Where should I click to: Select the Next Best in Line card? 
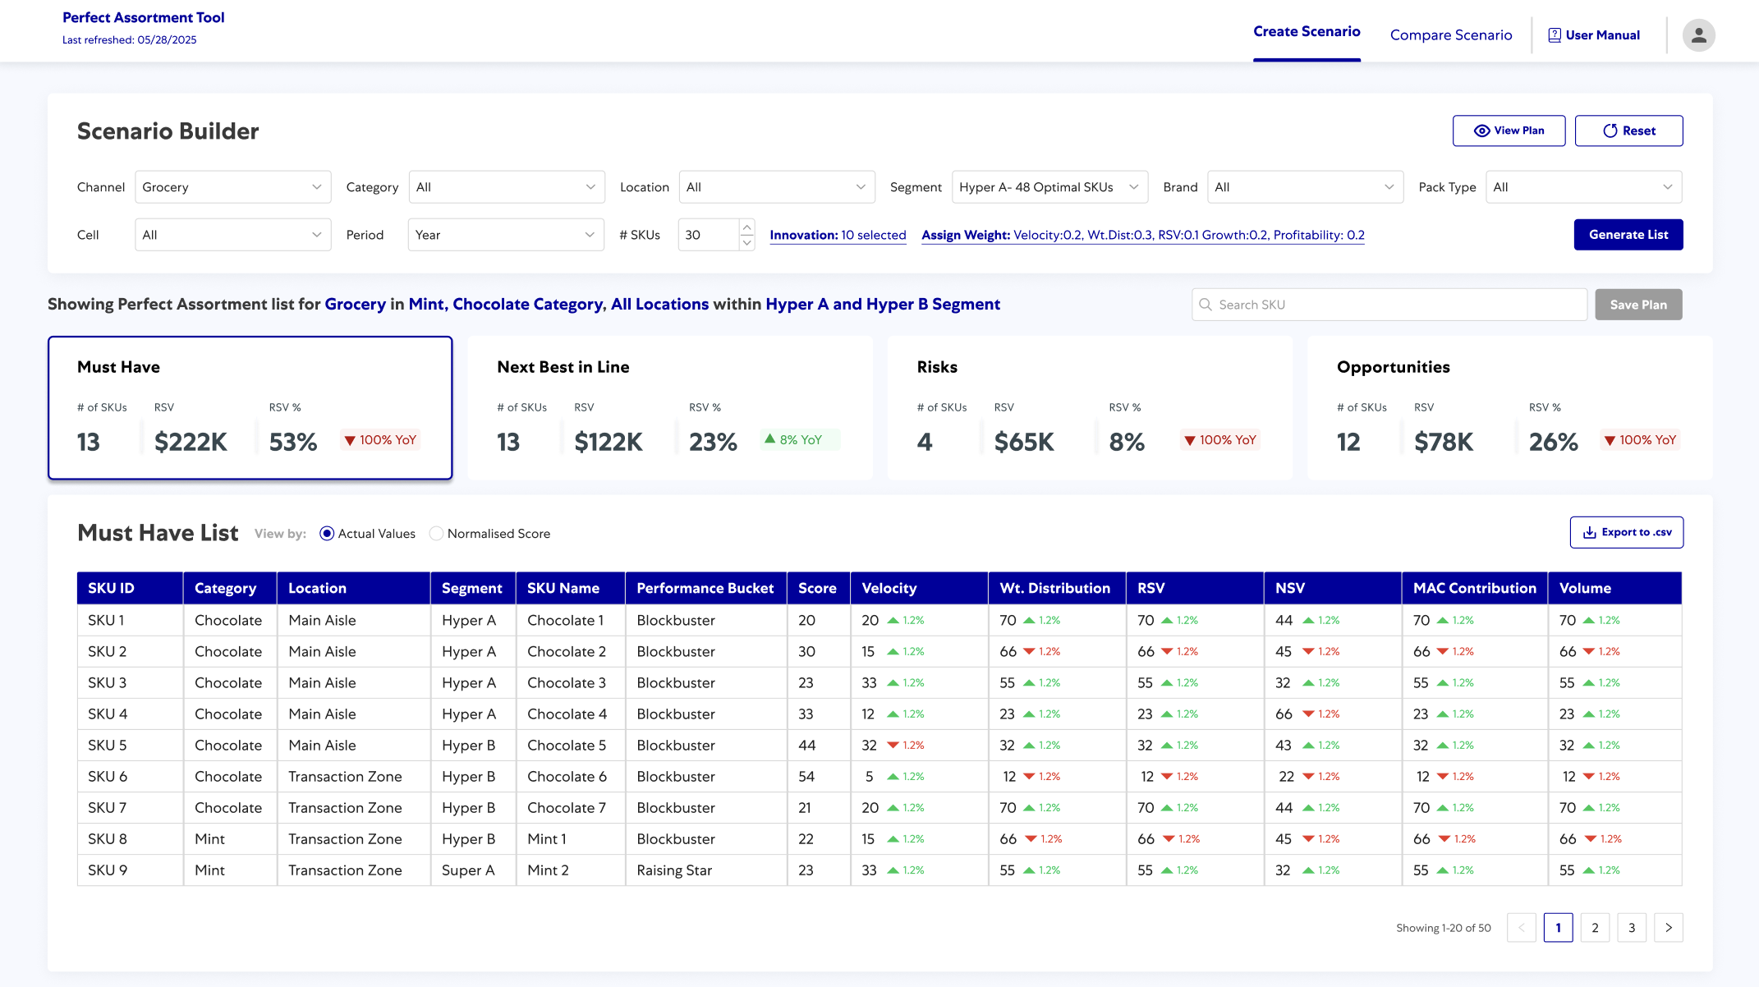[x=670, y=407]
